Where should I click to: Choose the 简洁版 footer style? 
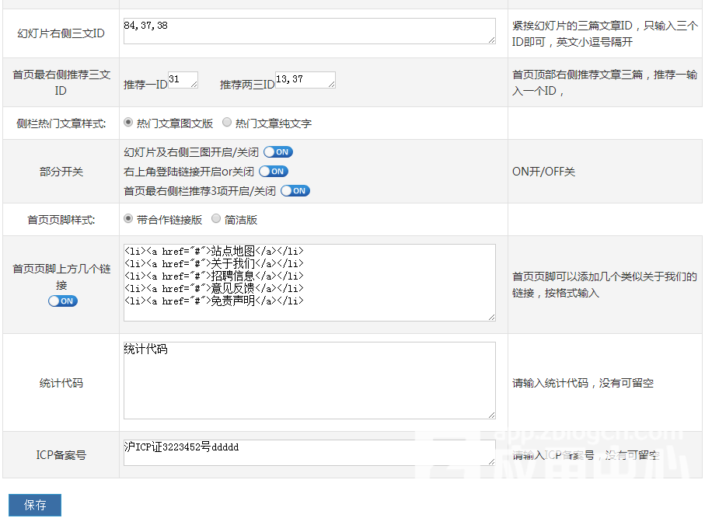coord(216,219)
